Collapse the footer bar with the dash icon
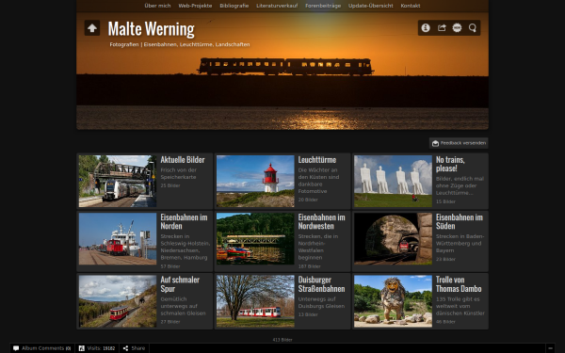This screenshot has height=353, width=565. click(550, 348)
